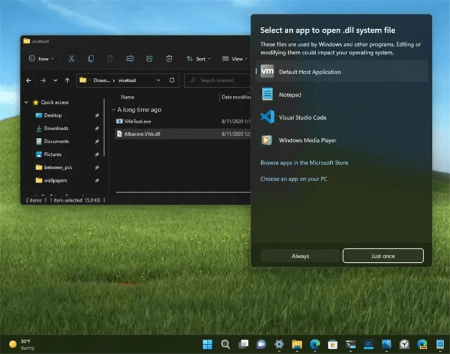Go back with the left arrow in File Explorer
The image size is (450, 354).
tap(29, 81)
